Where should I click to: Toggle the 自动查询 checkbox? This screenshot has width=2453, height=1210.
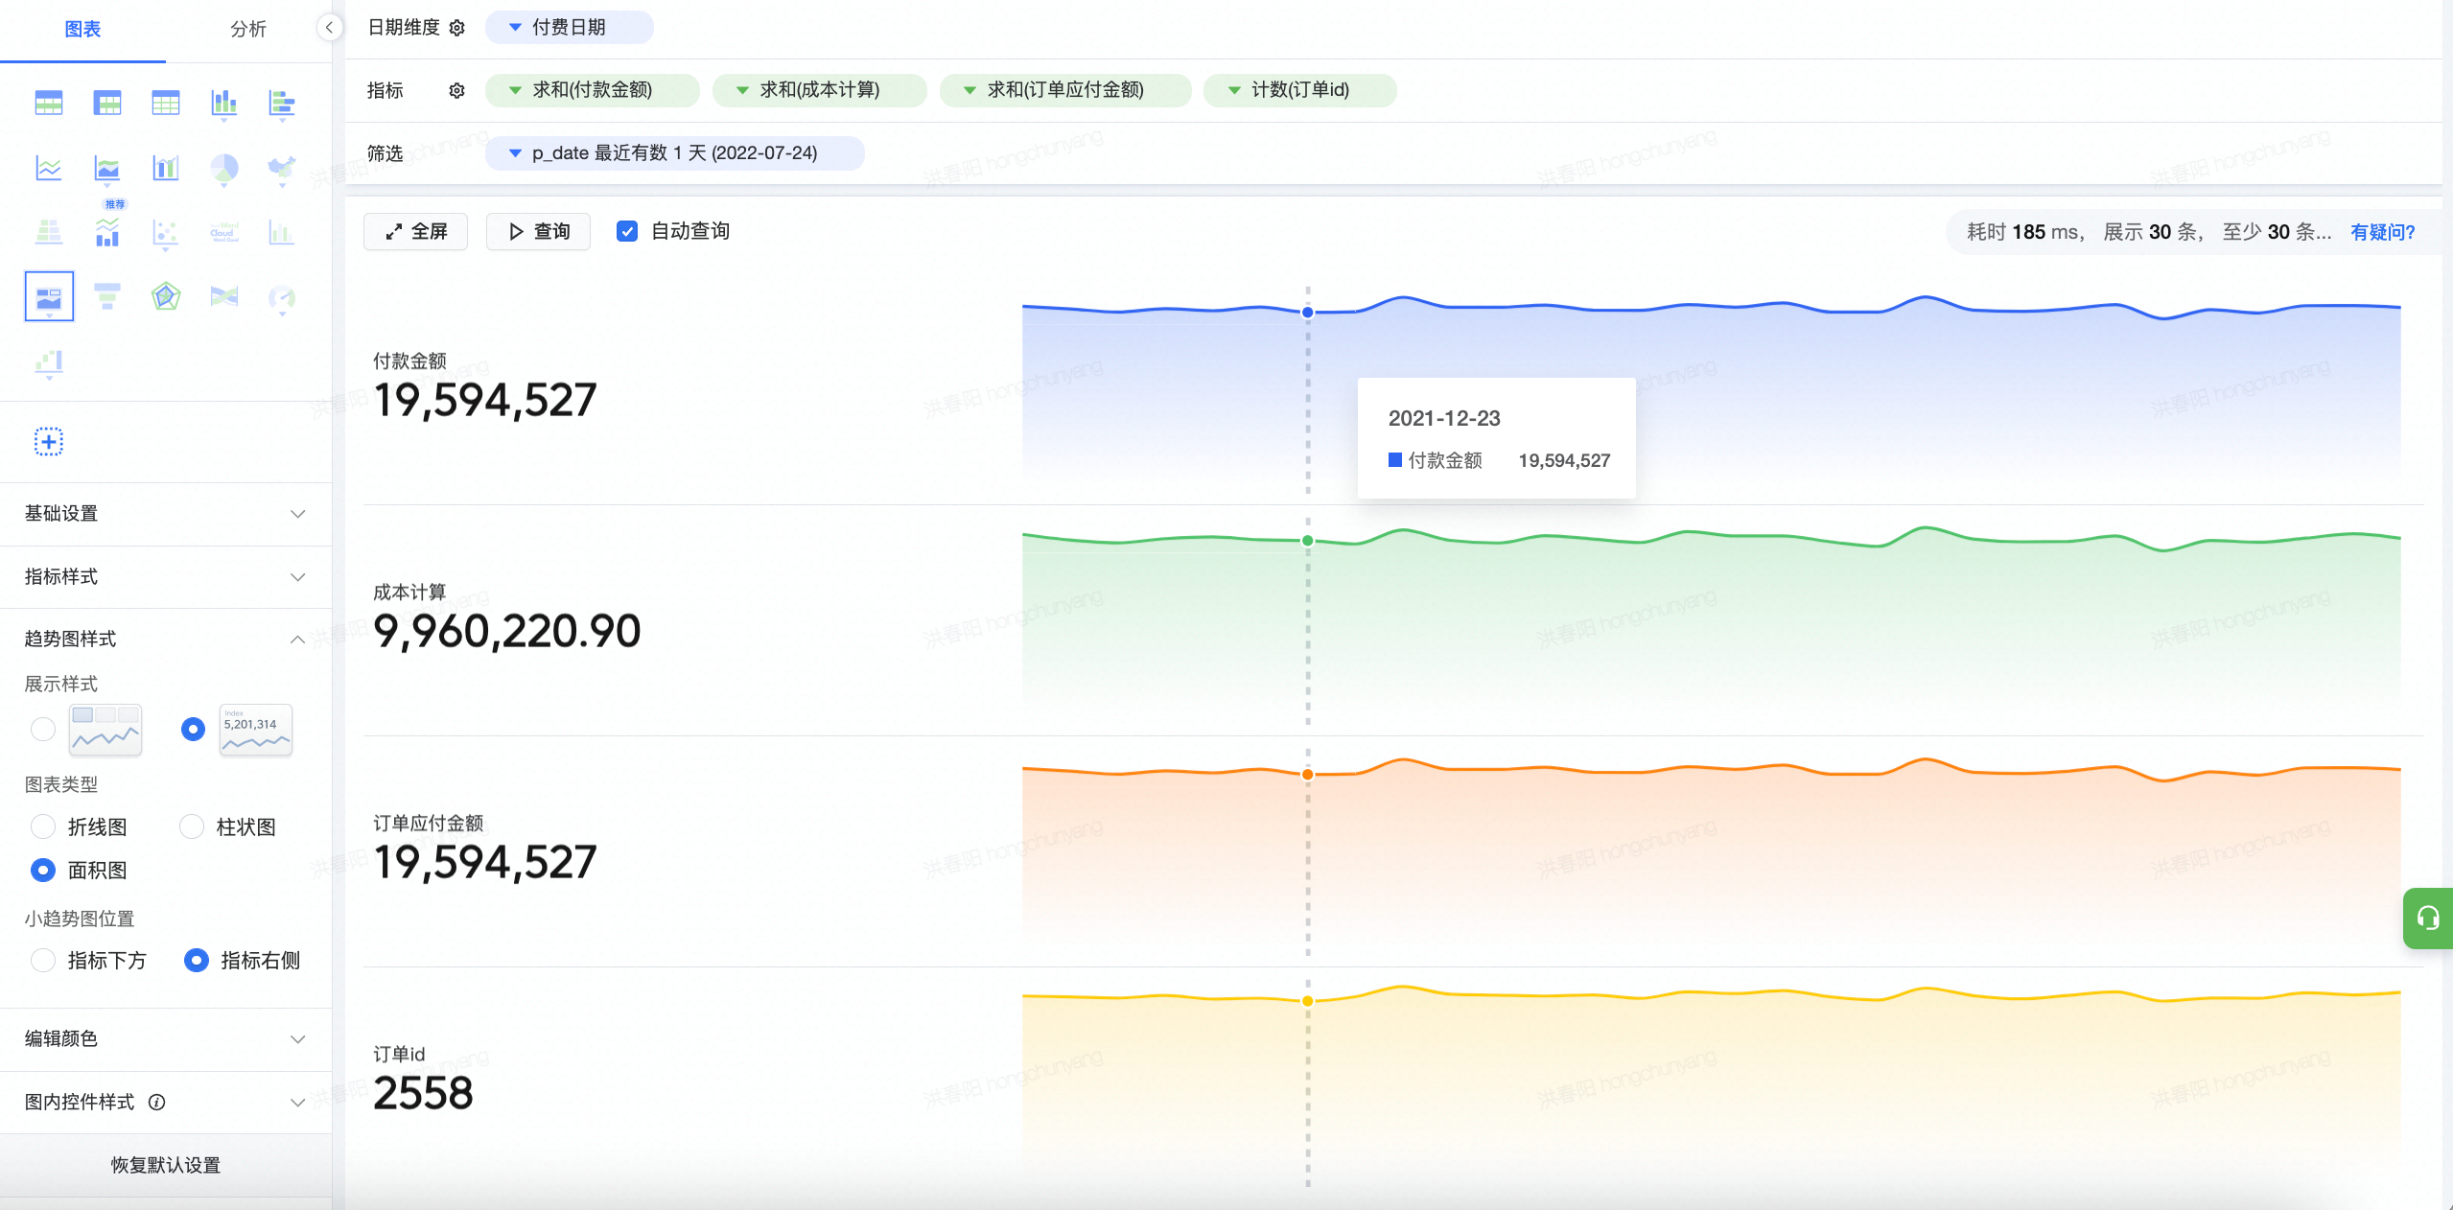627,231
